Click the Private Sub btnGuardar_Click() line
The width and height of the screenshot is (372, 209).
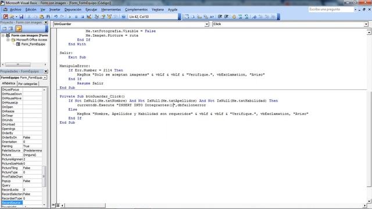92,96
